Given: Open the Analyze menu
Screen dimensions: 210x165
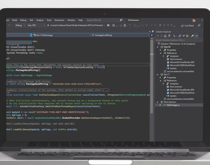Looking at the screenshot, I should (x=40, y=20).
